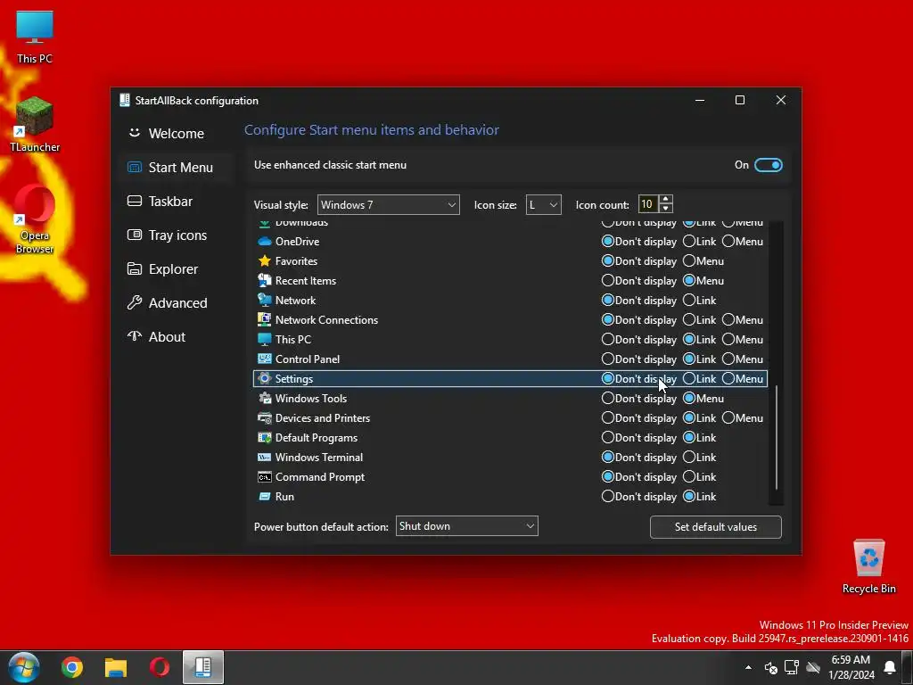913x685 pixels.
Task: Click the Network Connections icon
Action: (264, 320)
